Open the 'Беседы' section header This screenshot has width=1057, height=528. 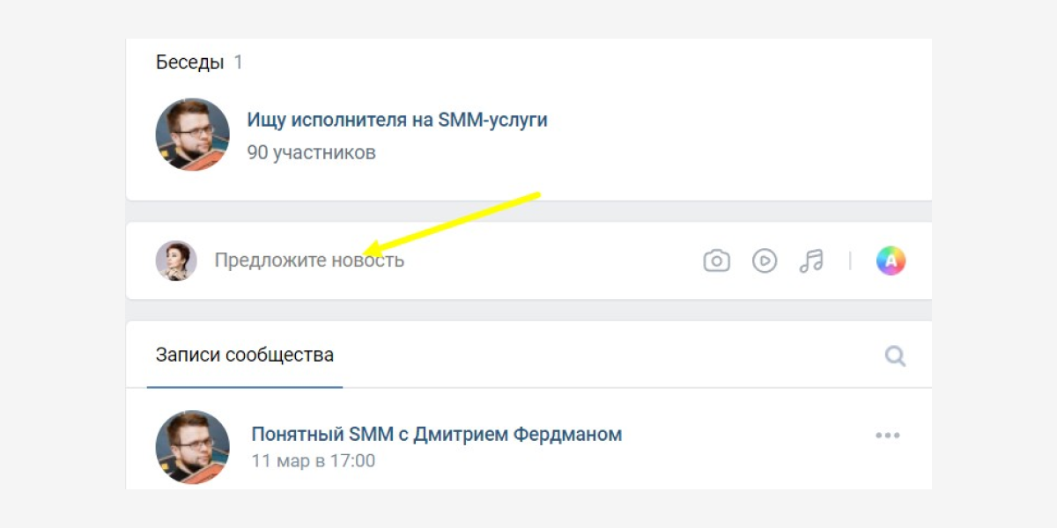click(188, 62)
